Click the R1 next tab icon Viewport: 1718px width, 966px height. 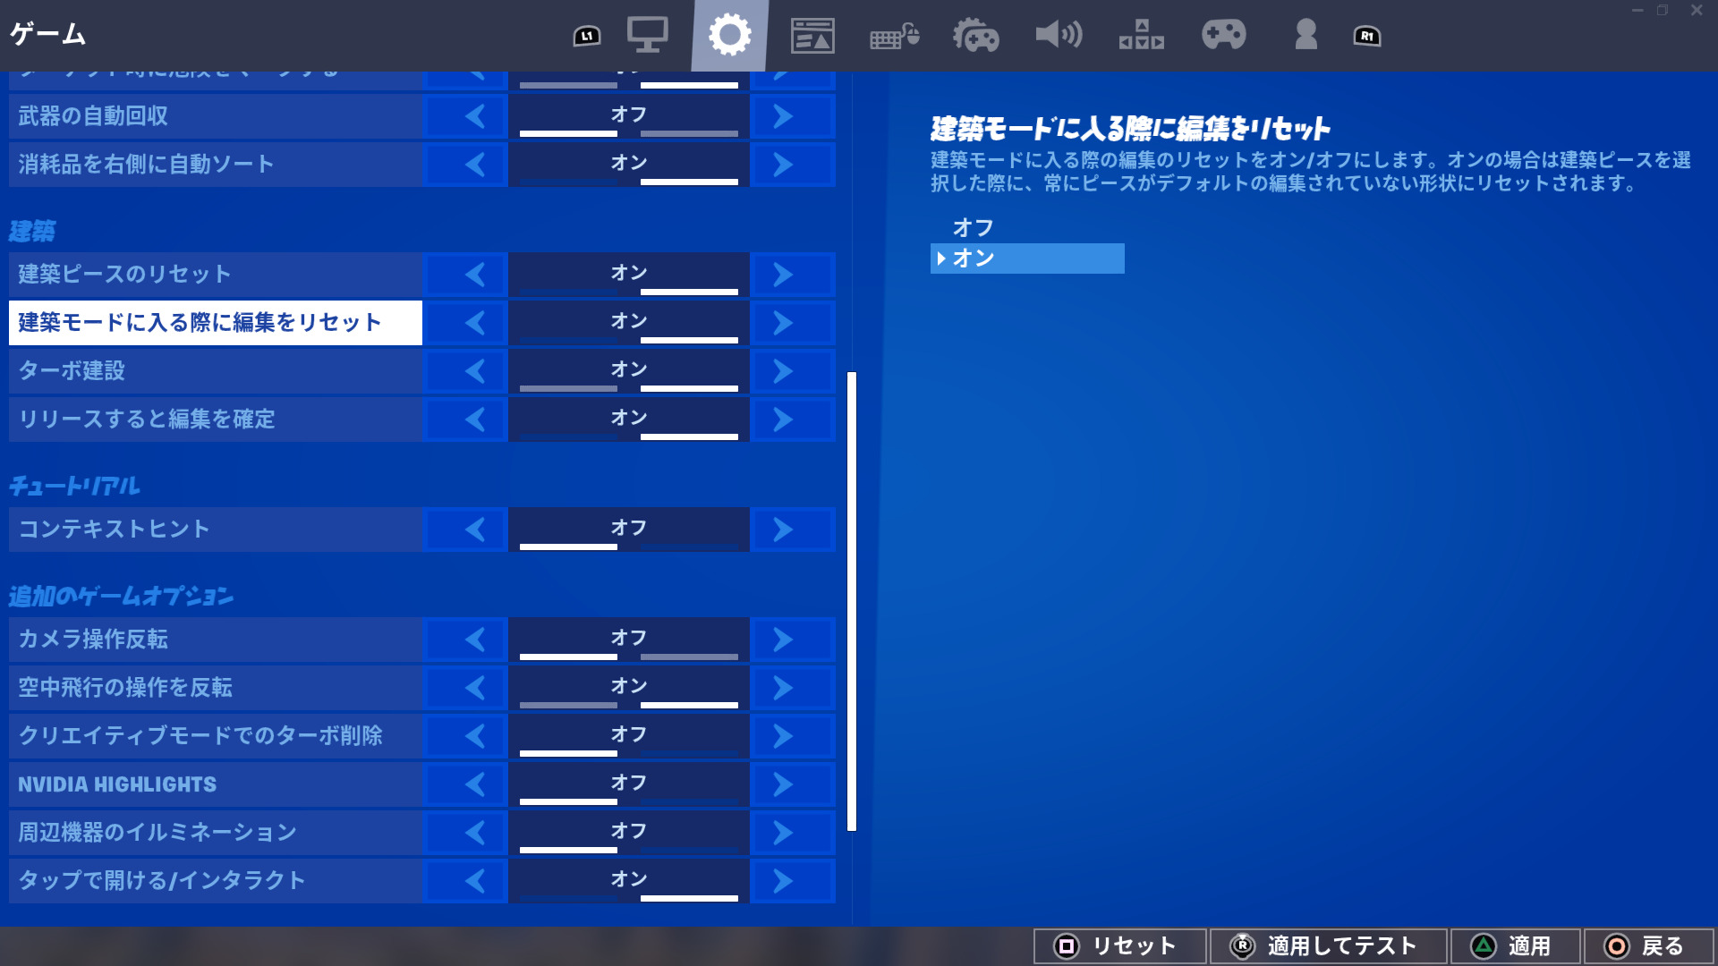click(1366, 36)
